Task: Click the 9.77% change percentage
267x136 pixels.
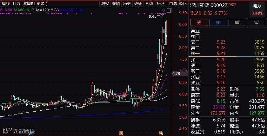Action: [x=221, y=13]
